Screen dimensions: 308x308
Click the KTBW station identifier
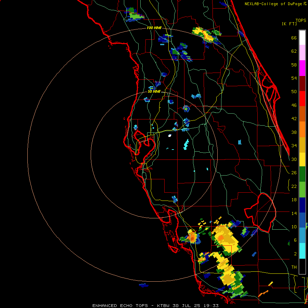(x=163, y=306)
